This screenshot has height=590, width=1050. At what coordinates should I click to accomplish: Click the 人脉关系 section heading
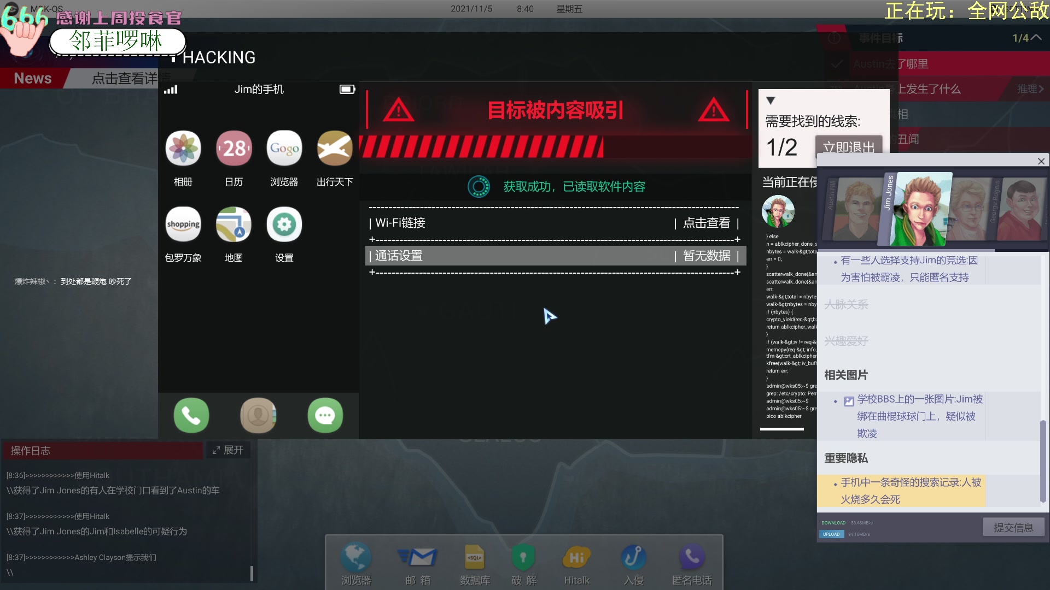tap(846, 304)
